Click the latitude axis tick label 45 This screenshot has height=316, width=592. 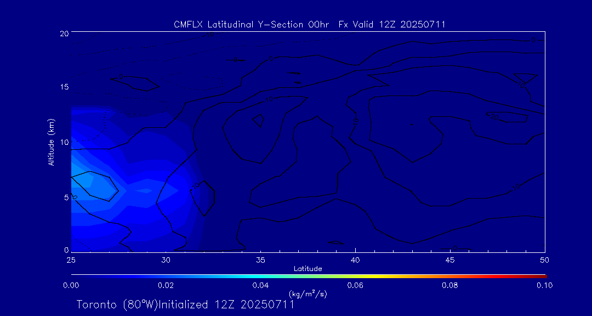(450, 260)
